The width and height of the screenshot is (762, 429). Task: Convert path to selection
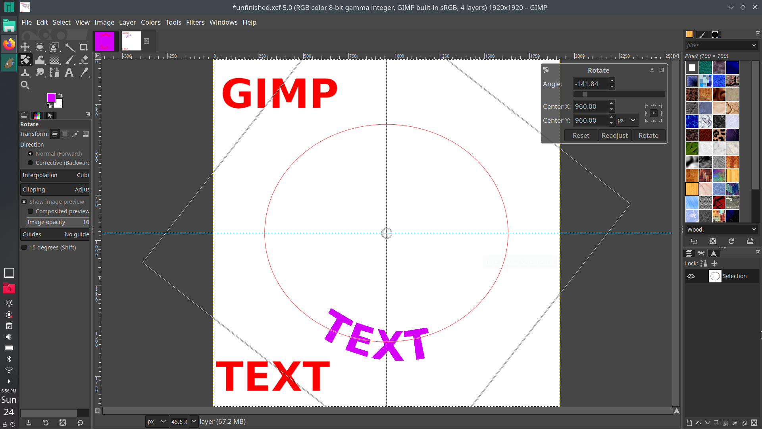(x=726, y=423)
